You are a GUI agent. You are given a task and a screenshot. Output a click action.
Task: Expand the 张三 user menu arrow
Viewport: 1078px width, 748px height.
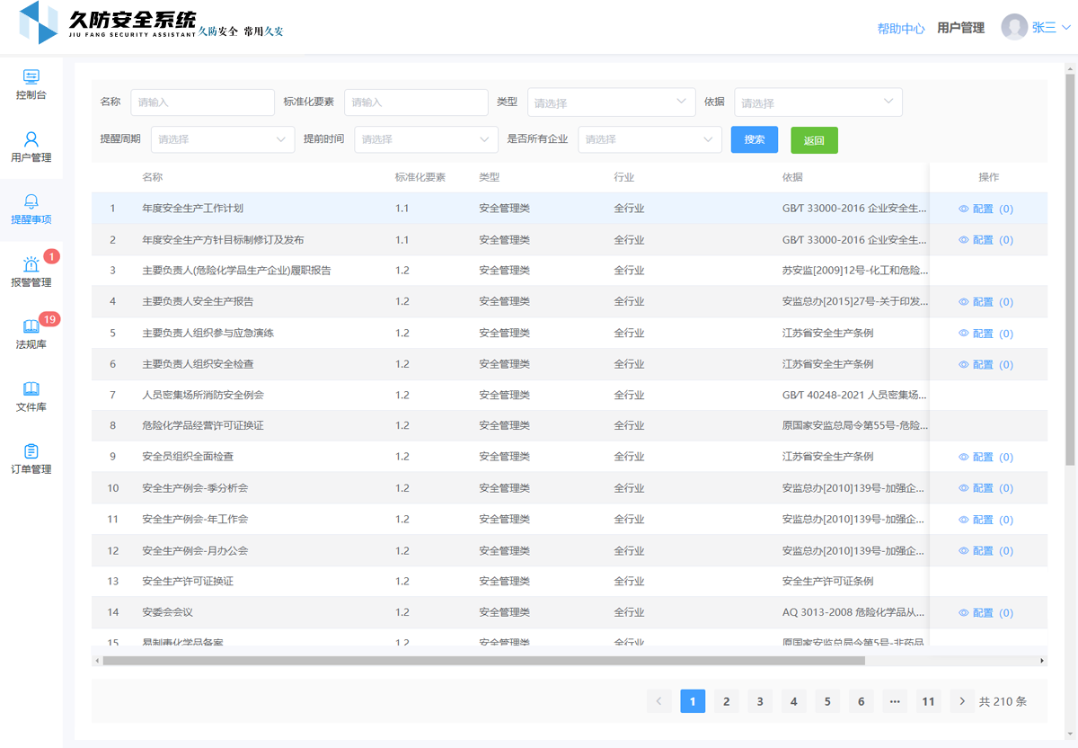pyautogui.click(x=1066, y=28)
